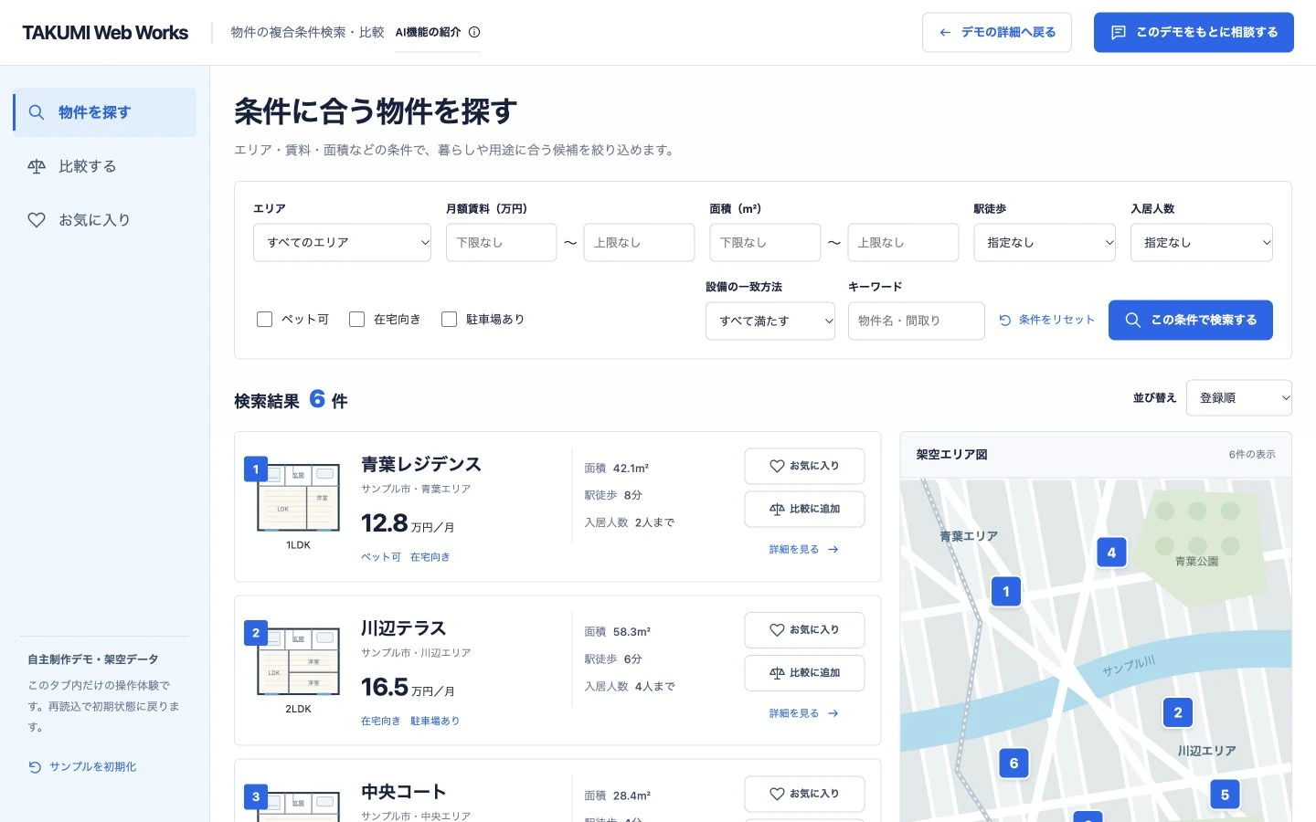The image size is (1316, 822).
Task: Click map marker number 5
Action: (1226, 795)
